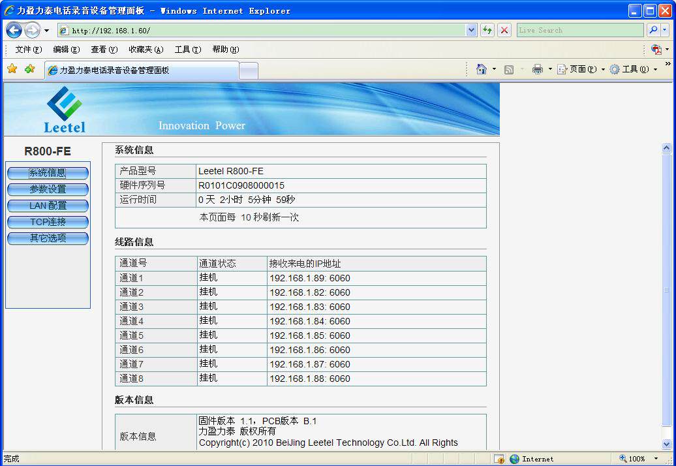Click the status bar security shield icon
Viewport: 676px width, 466px height.
pyautogui.click(x=499, y=459)
